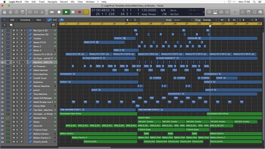Viewport: 265px width, 149px height.
Task: Open Spotlight search in menu bar
Action: pos(254,2)
